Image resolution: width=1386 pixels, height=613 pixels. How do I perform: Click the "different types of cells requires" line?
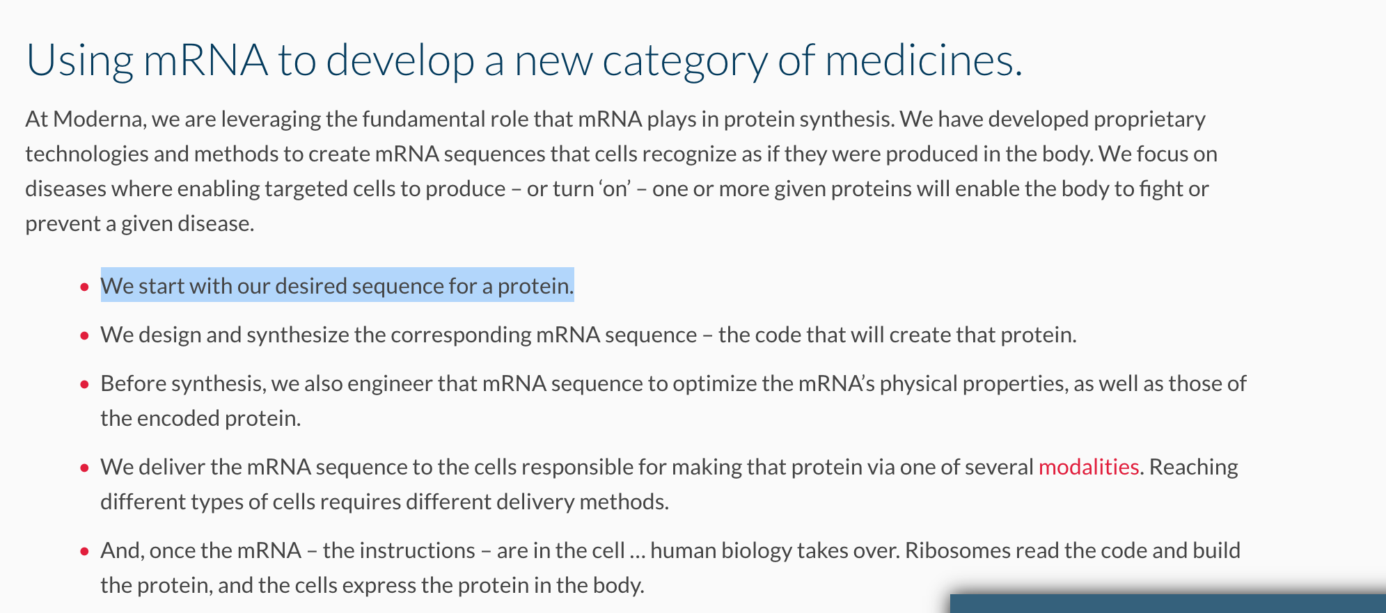[x=384, y=502]
